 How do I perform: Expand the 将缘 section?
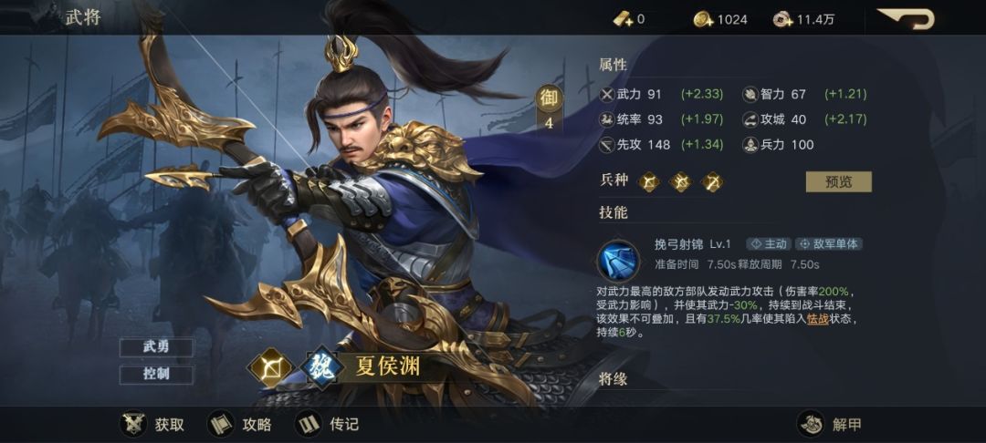614,379
